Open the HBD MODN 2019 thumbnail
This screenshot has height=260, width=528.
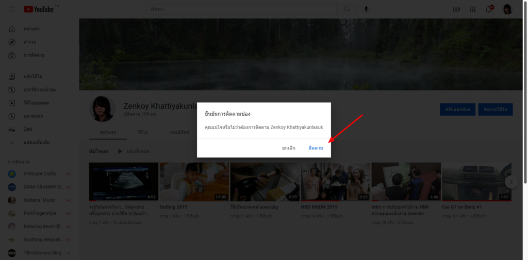click(x=336, y=182)
